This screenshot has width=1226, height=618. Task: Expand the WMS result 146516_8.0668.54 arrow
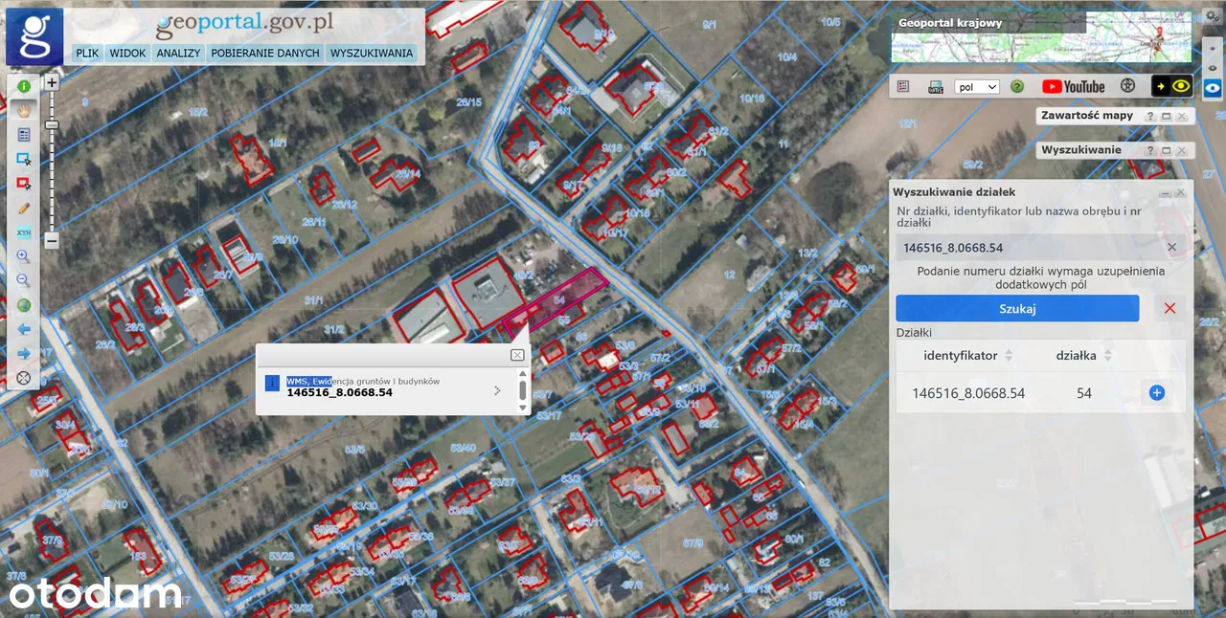(497, 390)
